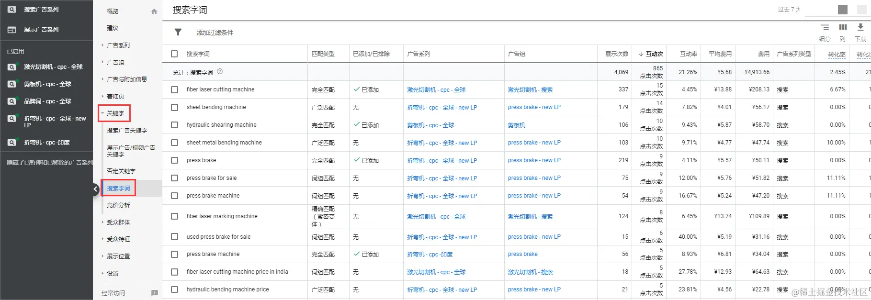Open the 过去 7 天 date range selector

[x=789, y=10]
